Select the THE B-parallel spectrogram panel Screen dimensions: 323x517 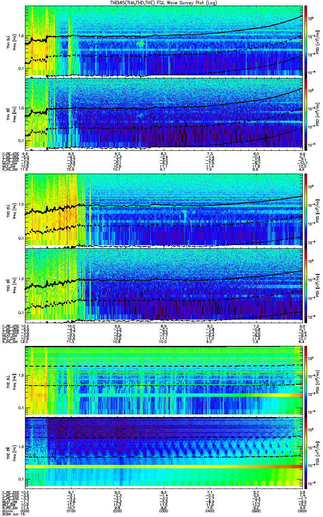(x=163, y=452)
